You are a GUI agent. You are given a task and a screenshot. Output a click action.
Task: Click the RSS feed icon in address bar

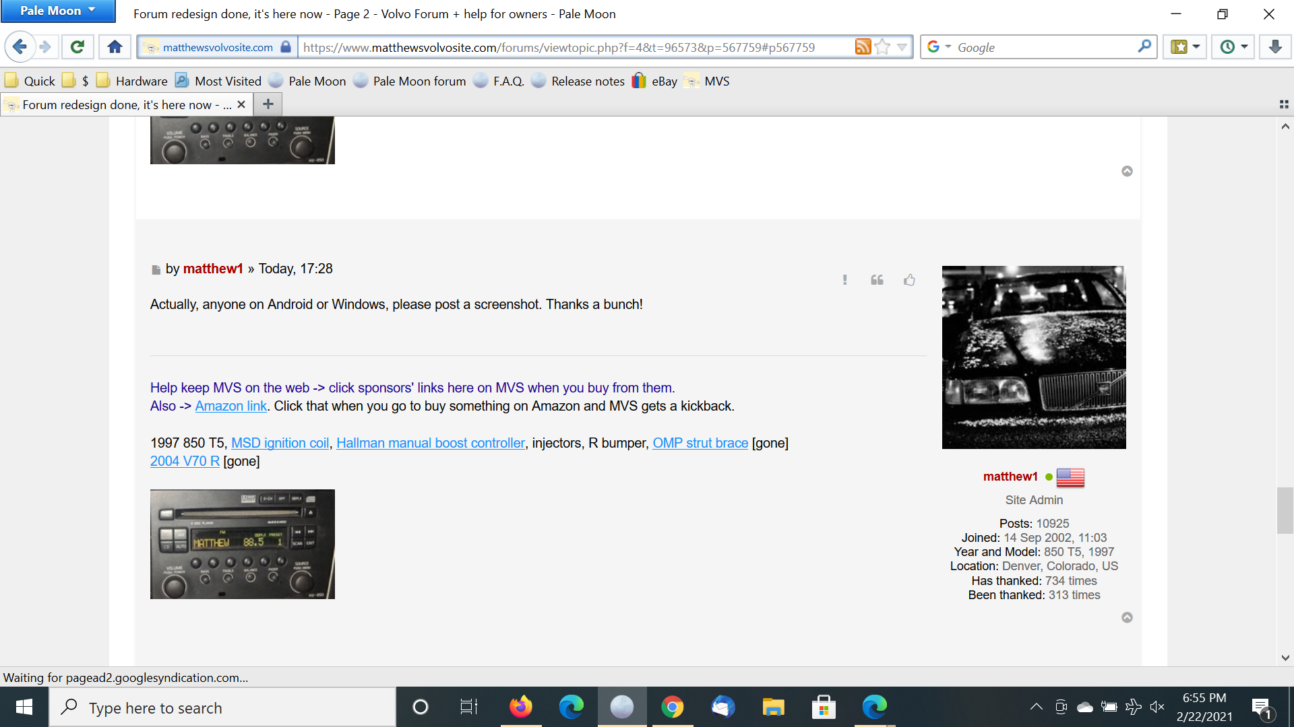point(863,47)
